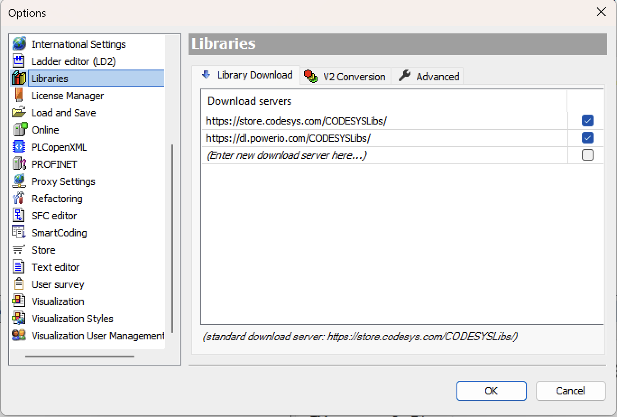Open the Advanced tab
The width and height of the screenshot is (617, 417).
(x=428, y=77)
